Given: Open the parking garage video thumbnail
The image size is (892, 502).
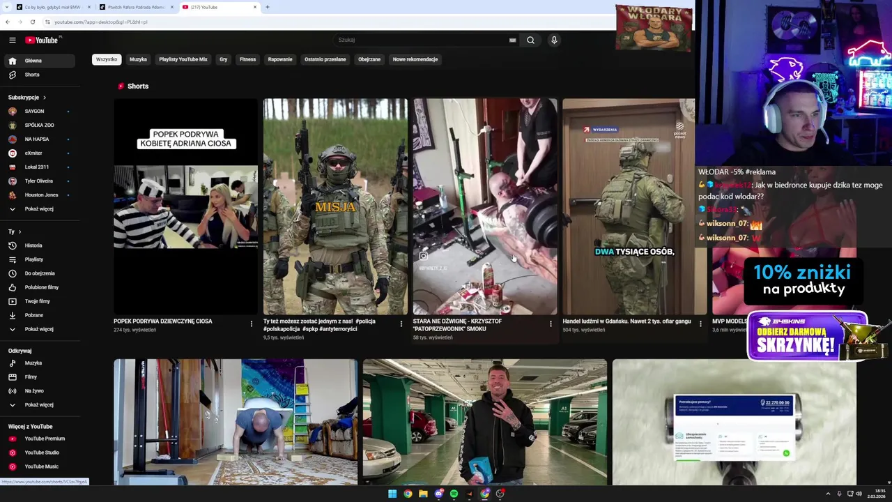Looking at the screenshot, I should pyautogui.click(x=484, y=422).
